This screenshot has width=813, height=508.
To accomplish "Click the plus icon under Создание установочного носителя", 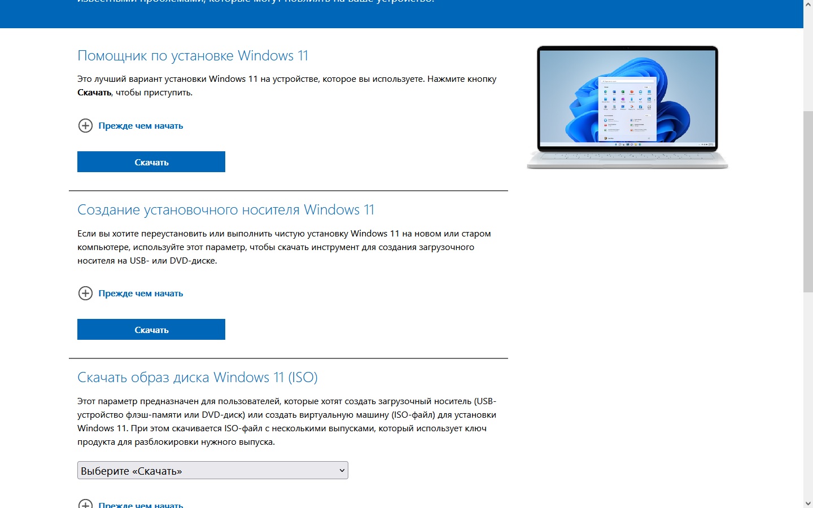I will point(85,293).
